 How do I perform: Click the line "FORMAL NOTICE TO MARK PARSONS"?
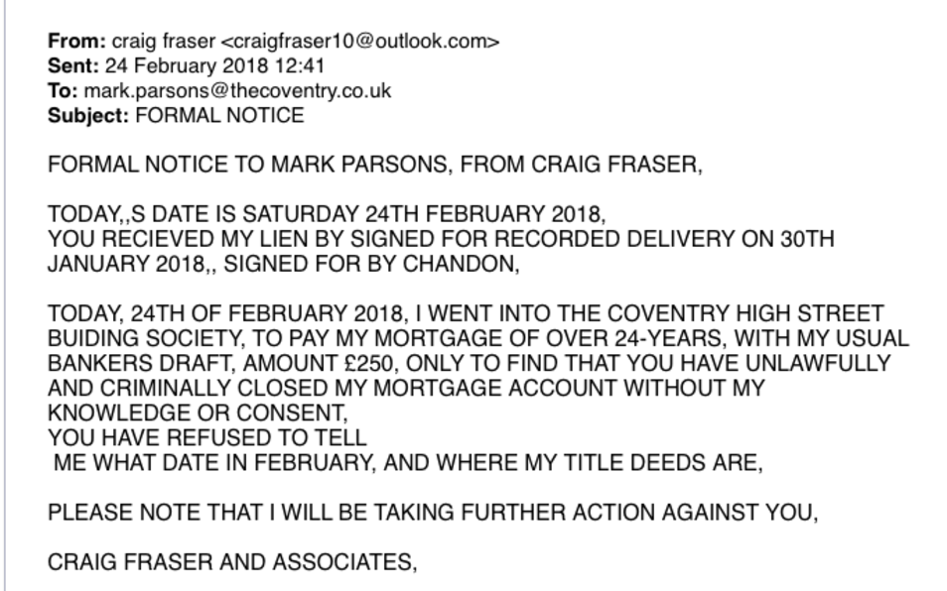[x=375, y=165]
